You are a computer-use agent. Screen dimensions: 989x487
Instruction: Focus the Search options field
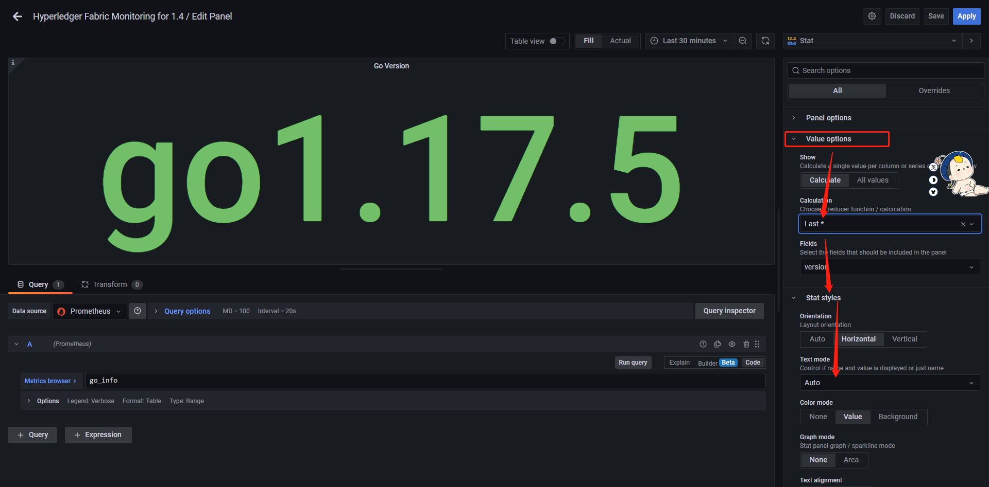click(885, 71)
